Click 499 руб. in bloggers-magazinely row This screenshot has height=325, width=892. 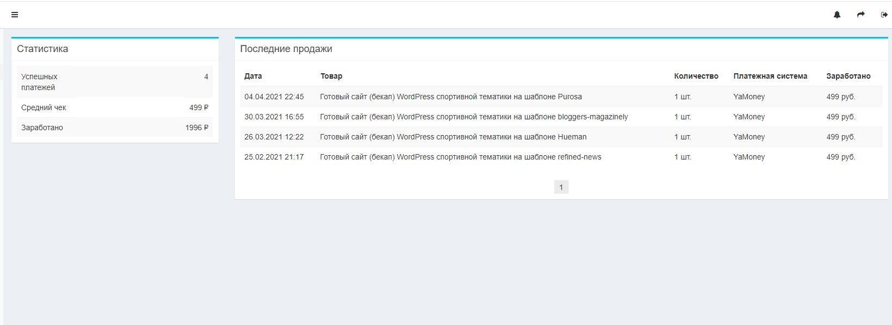[x=841, y=117]
